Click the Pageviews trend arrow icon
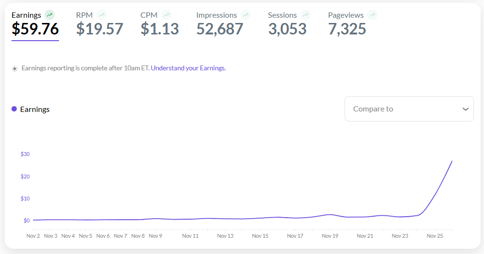This screenshot has height=254, width=484. point(372,15)
